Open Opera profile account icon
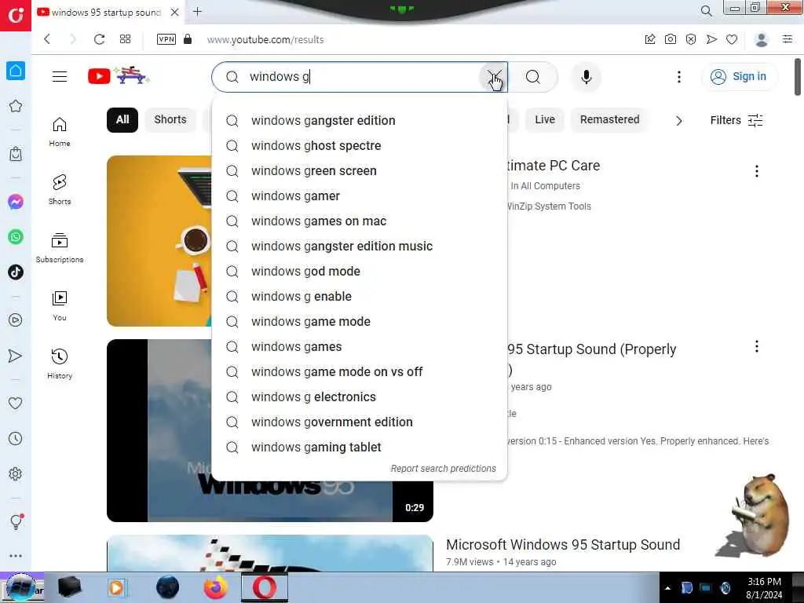Image resolution: width=804 pixels, height=603 pixels. [x=762, y=39]
